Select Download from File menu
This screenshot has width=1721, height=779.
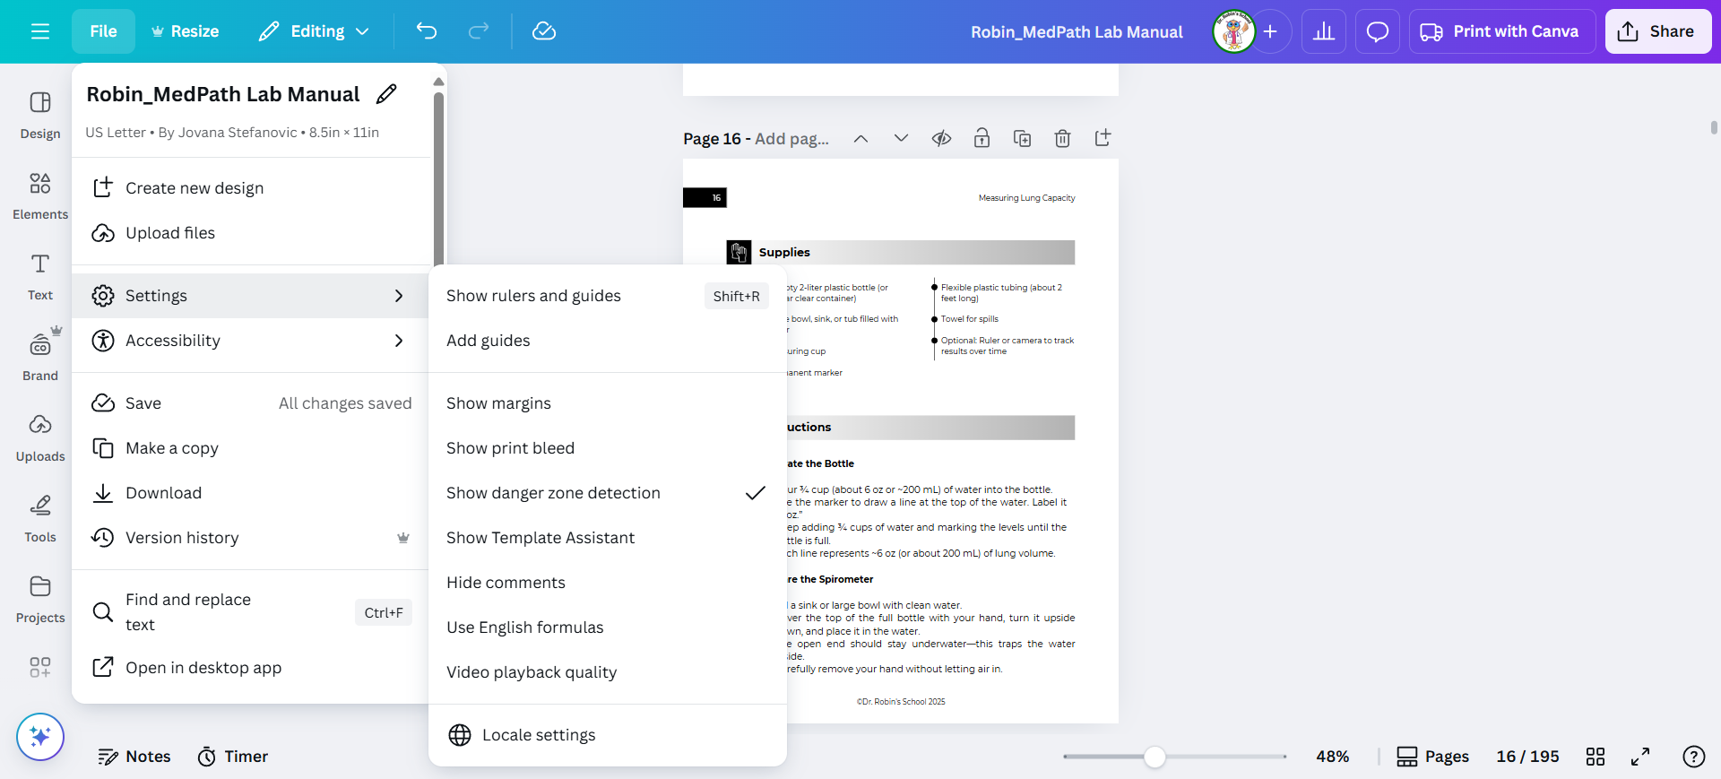tap(251, 493)
